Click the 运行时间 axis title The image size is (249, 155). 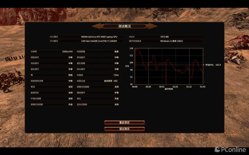pyautogui.click(x=169, y=89)
